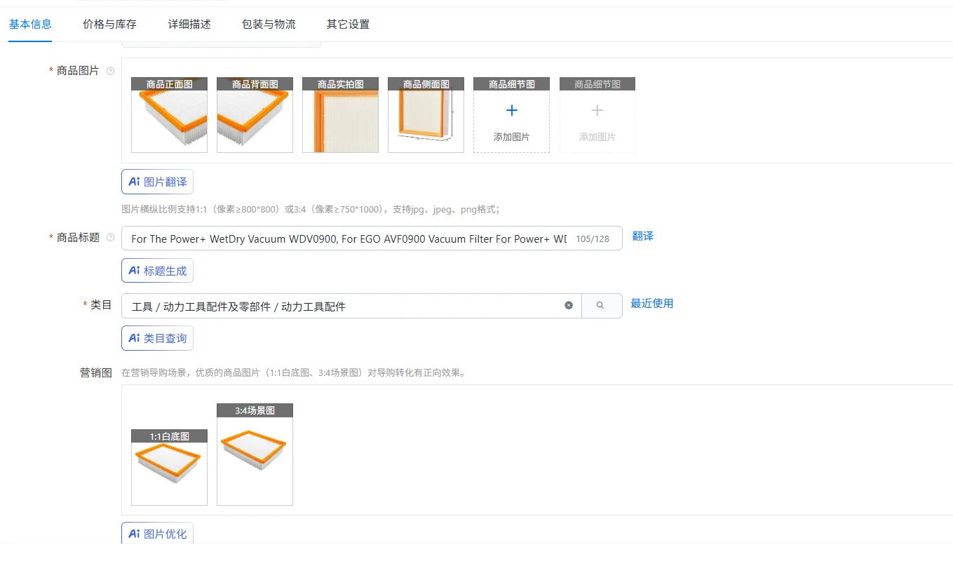Click the AI 类目查询 category query icon
The image size is (953, 585).
click(x=135, y=337)
